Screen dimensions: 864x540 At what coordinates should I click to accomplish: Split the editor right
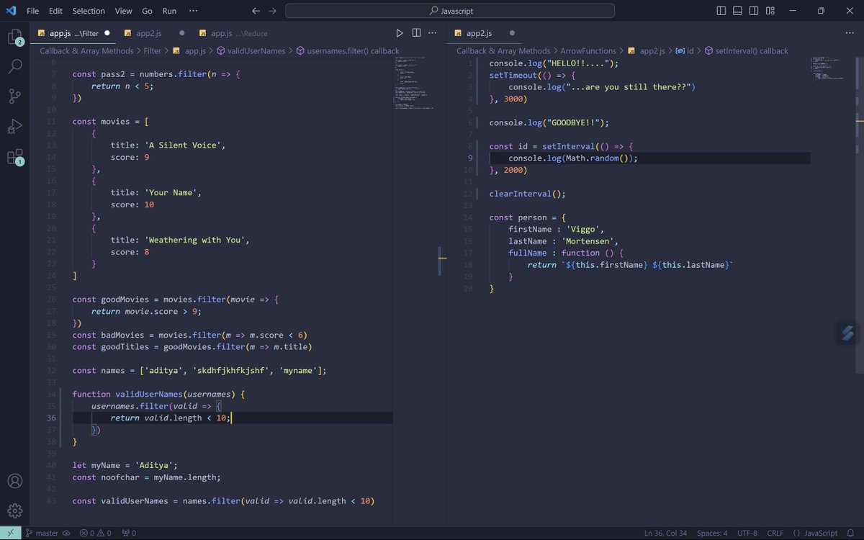[416, 33]
